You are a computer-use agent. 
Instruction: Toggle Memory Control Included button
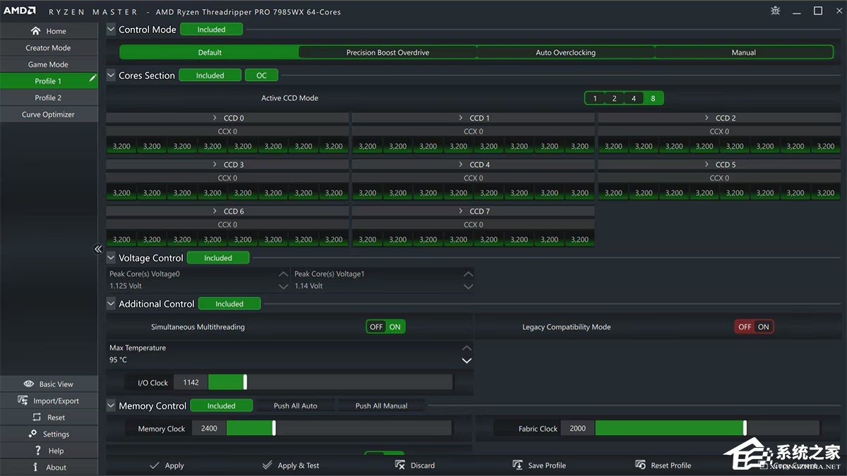click(x=221, y=405)
